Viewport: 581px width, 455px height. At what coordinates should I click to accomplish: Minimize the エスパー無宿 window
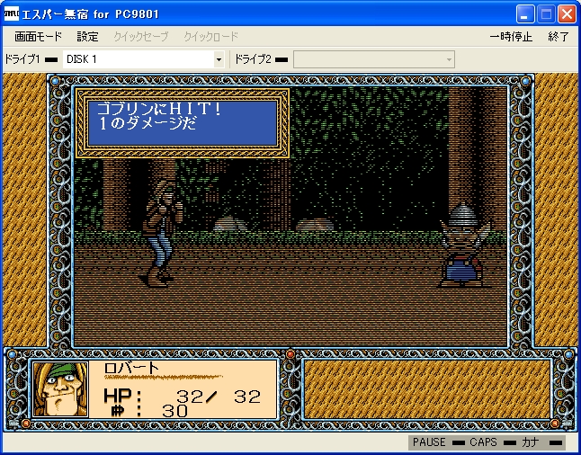pyautogui.click(x=525, y=14)
